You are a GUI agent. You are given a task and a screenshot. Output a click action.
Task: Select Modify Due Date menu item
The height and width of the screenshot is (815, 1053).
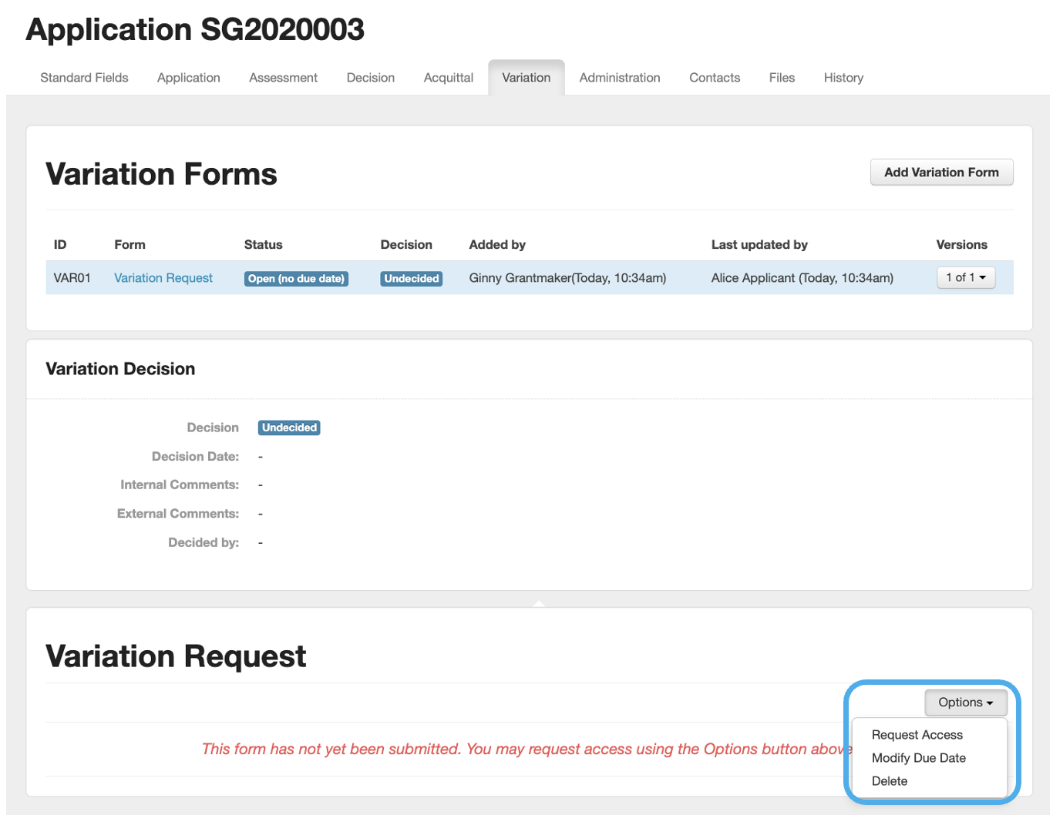coord(918,758)
